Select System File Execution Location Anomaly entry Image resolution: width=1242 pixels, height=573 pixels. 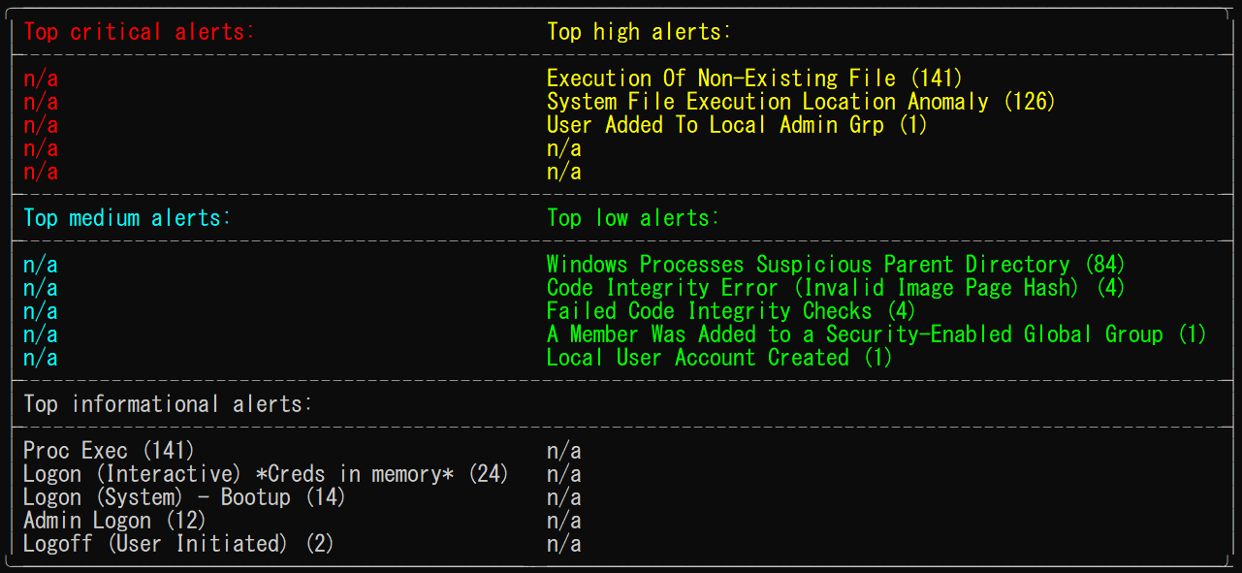pyautogui.click(x=800, y=102)
